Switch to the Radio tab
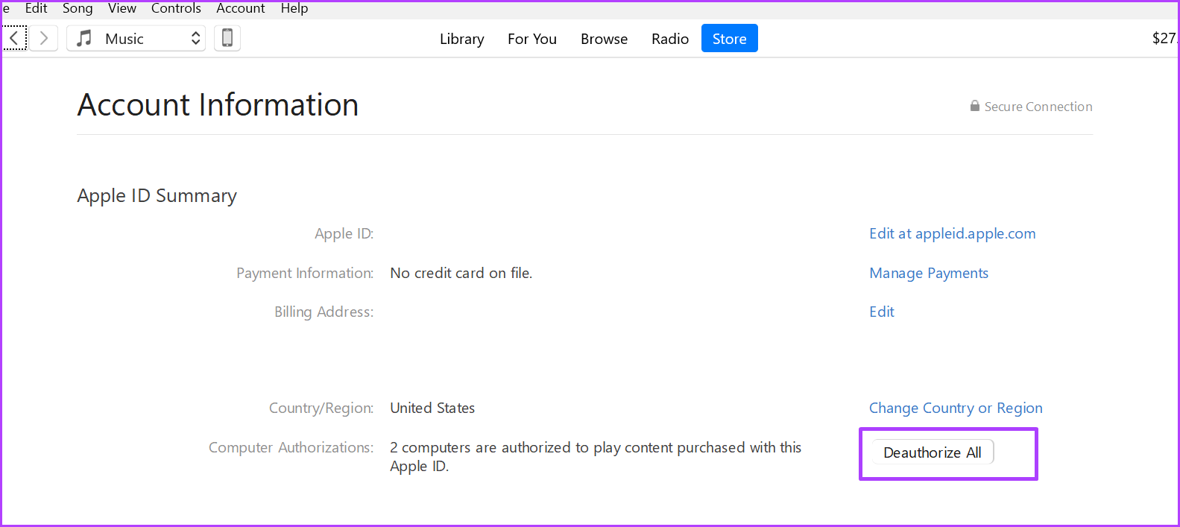This screenshot has width=1180, height=527. (670, 39)
